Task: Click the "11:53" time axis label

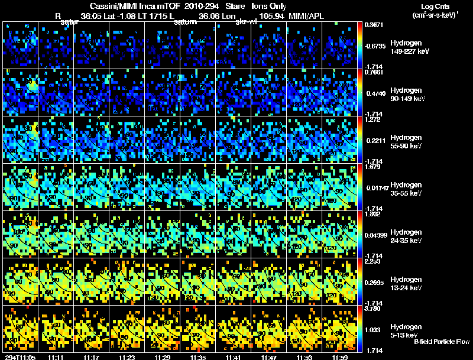Action: point(304,357)
